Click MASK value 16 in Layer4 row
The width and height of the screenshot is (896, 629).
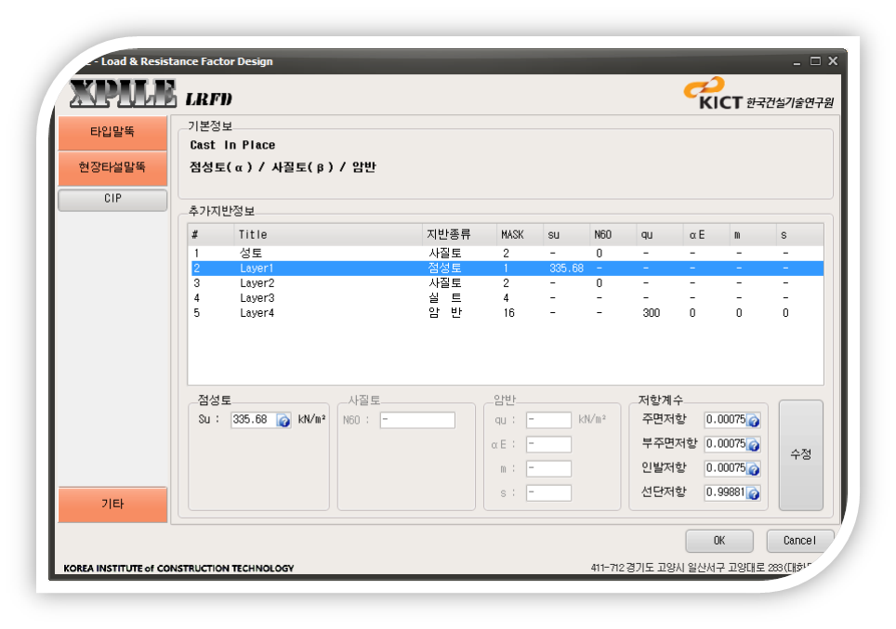pyautogui.click(x=508, y=312)
